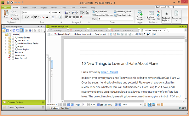Check the A_Getting Started folder checkbox
Viewport: 189px width, 116px height.
13,38
